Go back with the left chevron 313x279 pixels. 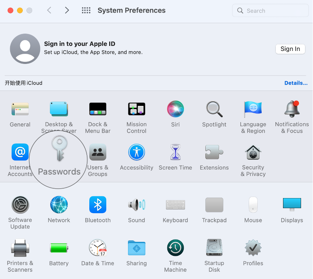pyautogui.click(x=49, y=10)
